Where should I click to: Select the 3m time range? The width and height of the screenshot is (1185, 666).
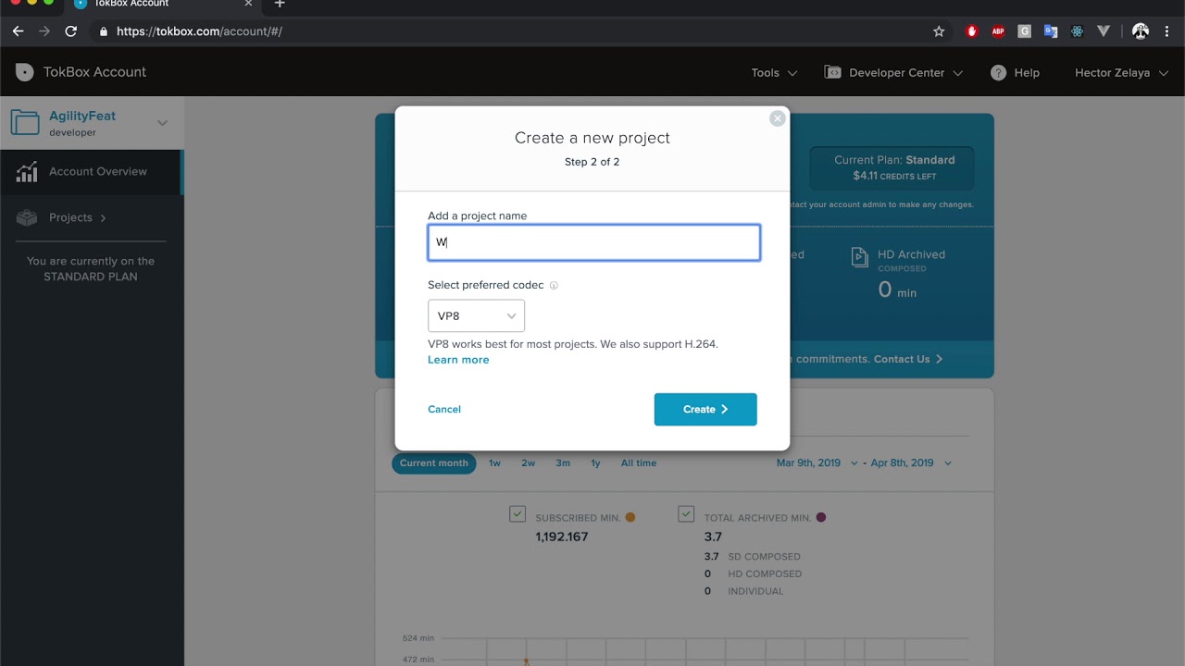563,463
